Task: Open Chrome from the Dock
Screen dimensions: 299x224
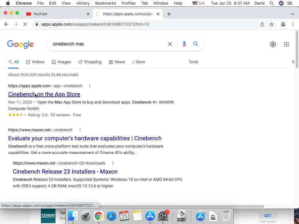Action: [x=98, y=216]
